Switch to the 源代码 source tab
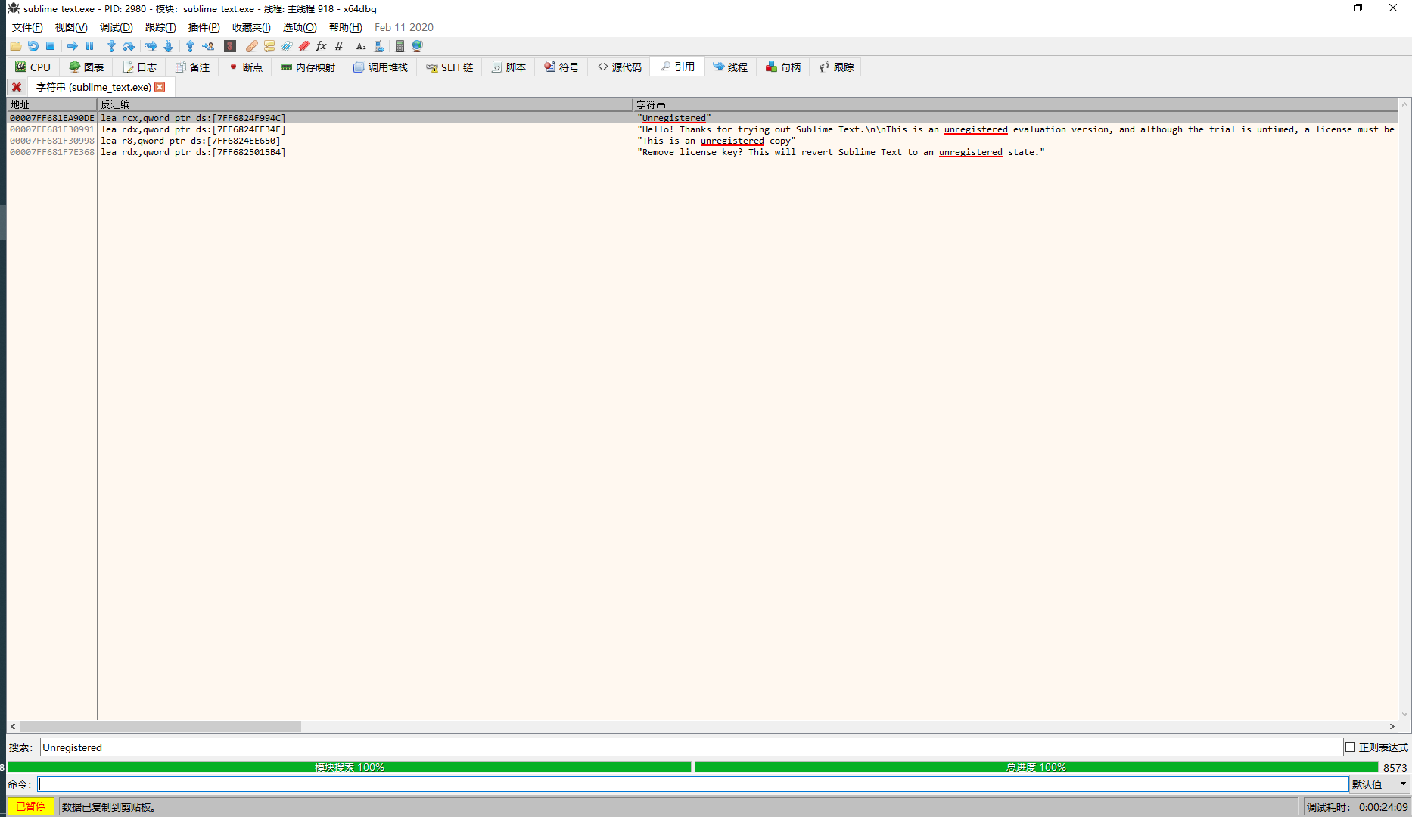1412x817 pixels. [620, 67]
